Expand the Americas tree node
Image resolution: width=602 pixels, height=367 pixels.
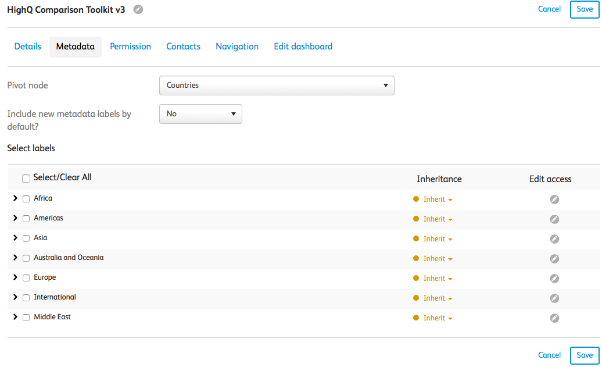15,218
